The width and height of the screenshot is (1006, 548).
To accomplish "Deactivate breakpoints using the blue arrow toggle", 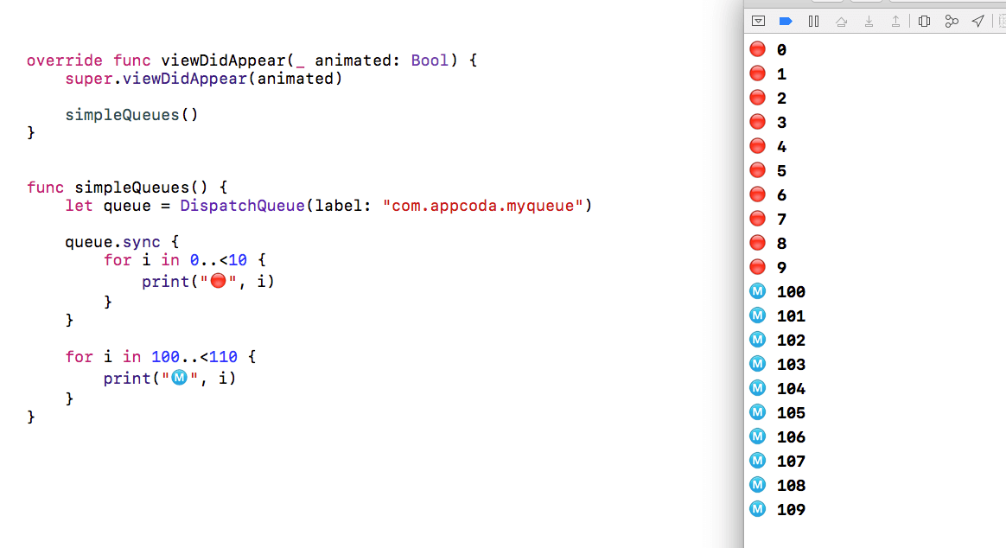I will [x=786, y=21].
